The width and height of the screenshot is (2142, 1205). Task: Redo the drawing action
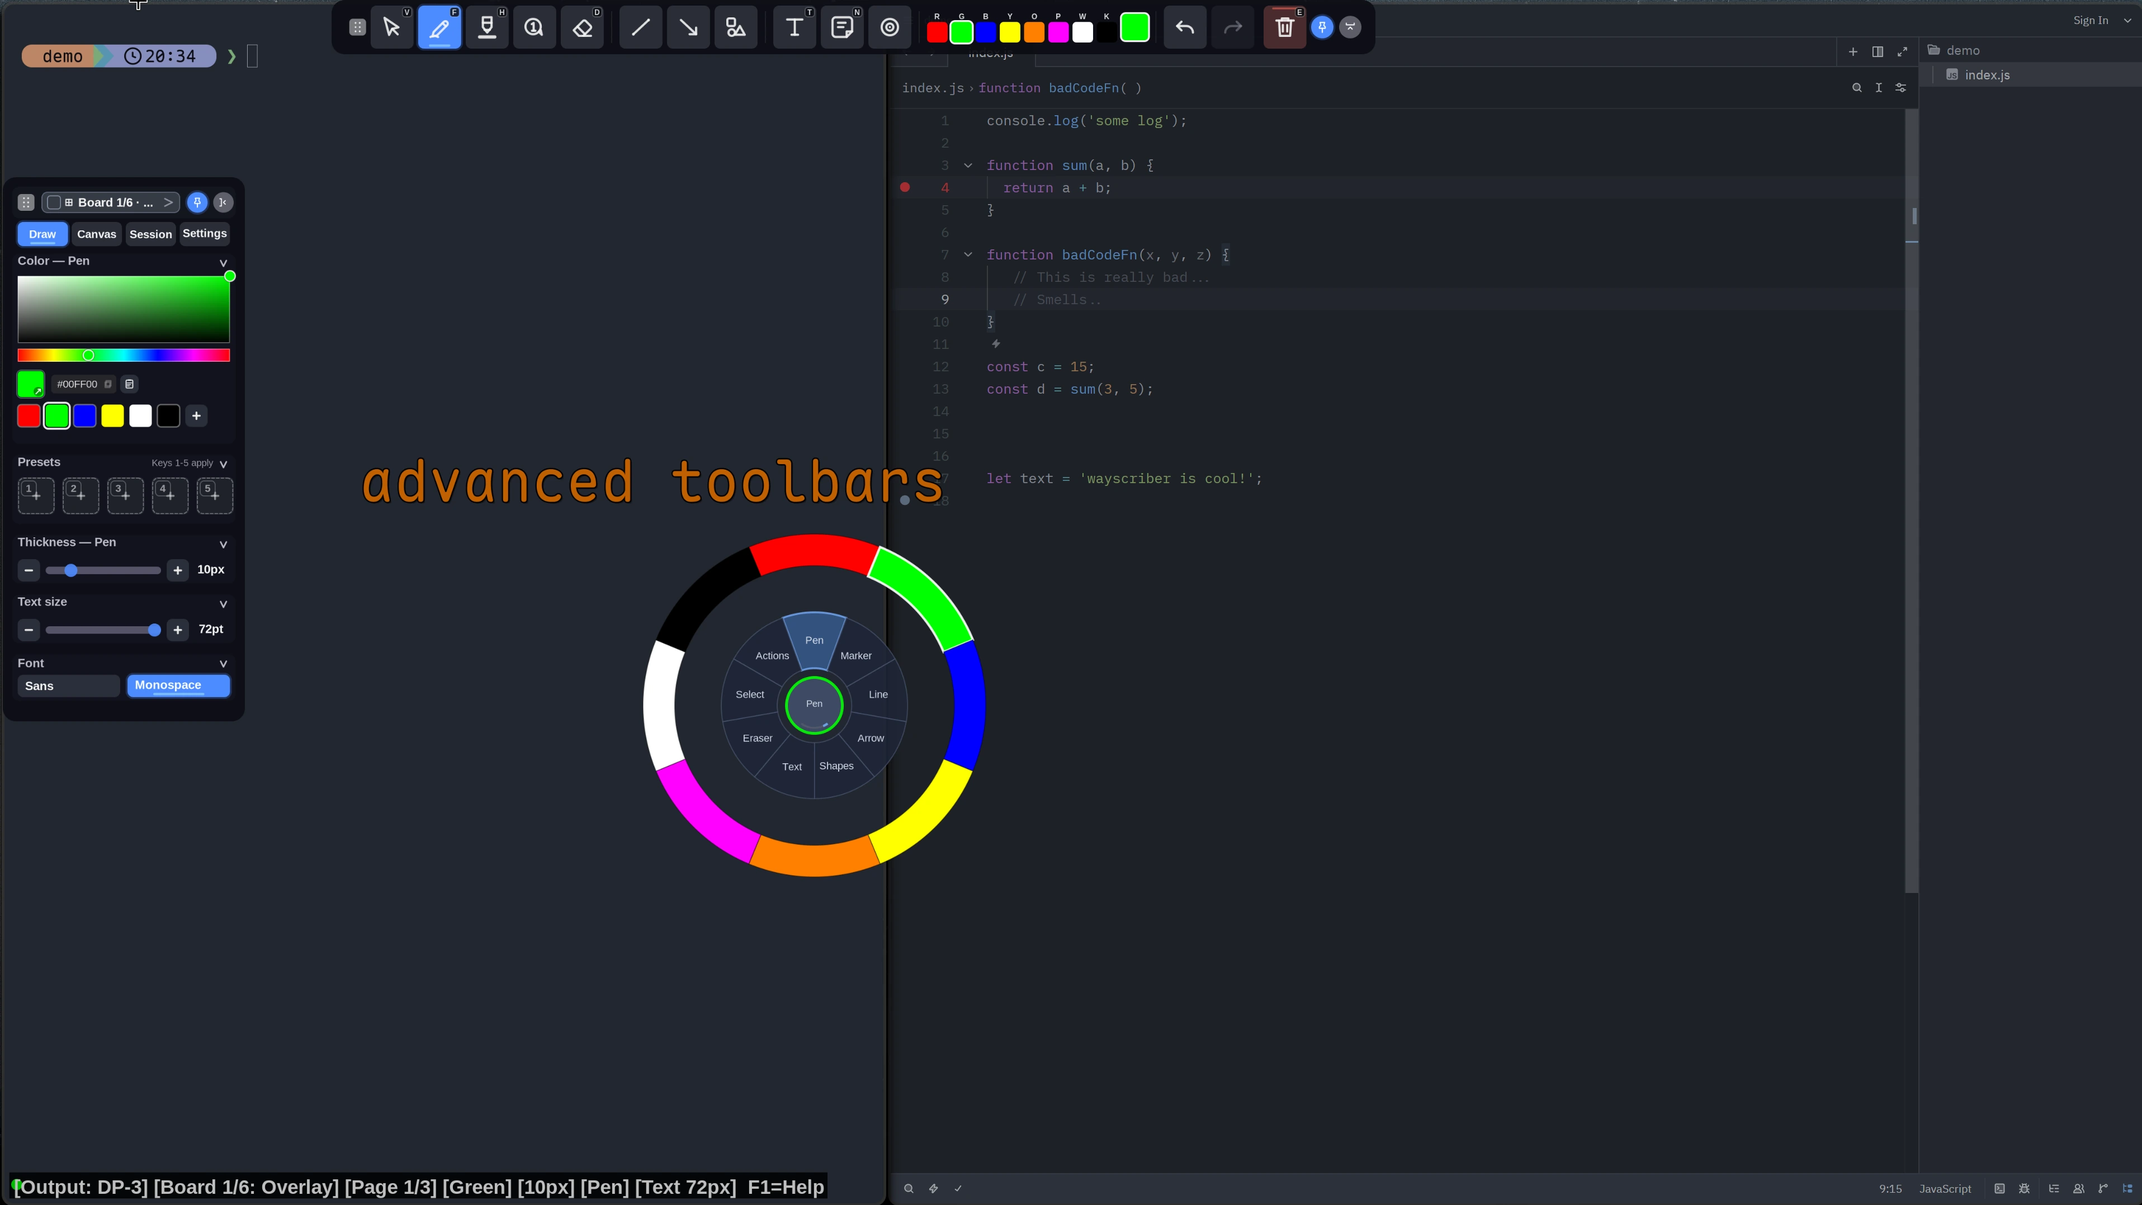[1232, 27]
